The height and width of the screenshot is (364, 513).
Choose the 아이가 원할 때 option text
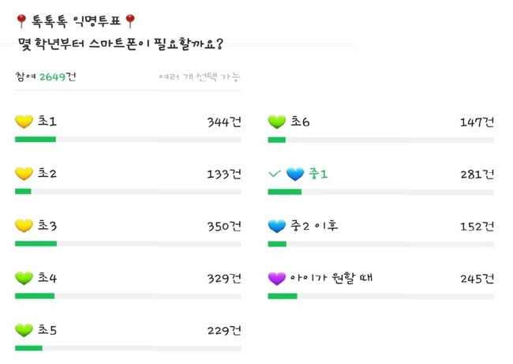tap(331, 278)
